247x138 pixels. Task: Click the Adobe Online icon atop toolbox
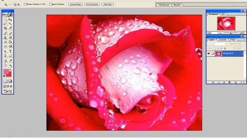point(8,15)
